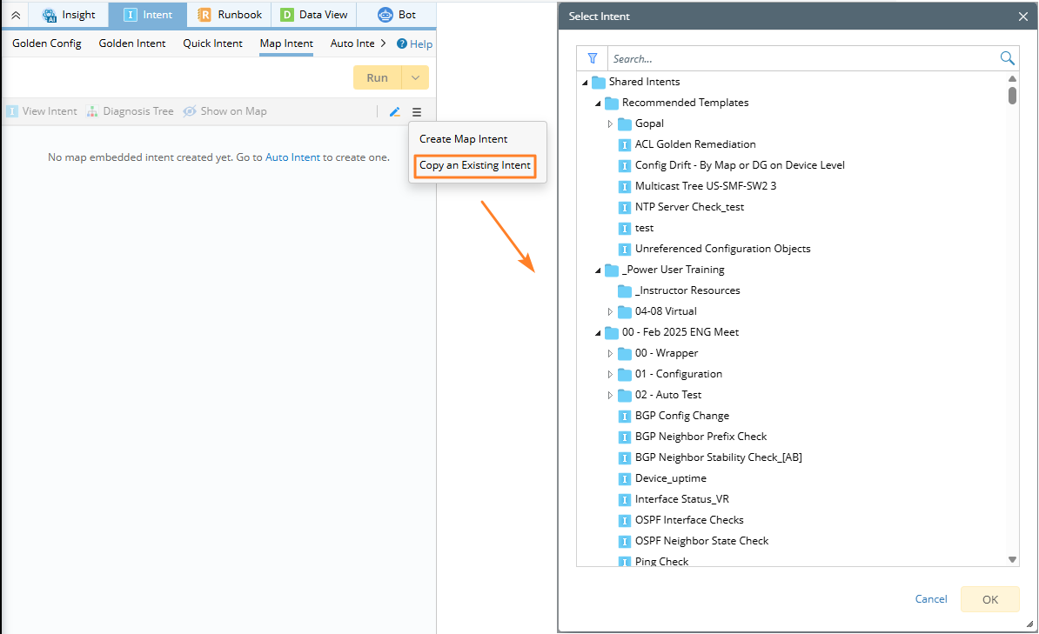Select Copy an Existing Intent menu item

474,165
